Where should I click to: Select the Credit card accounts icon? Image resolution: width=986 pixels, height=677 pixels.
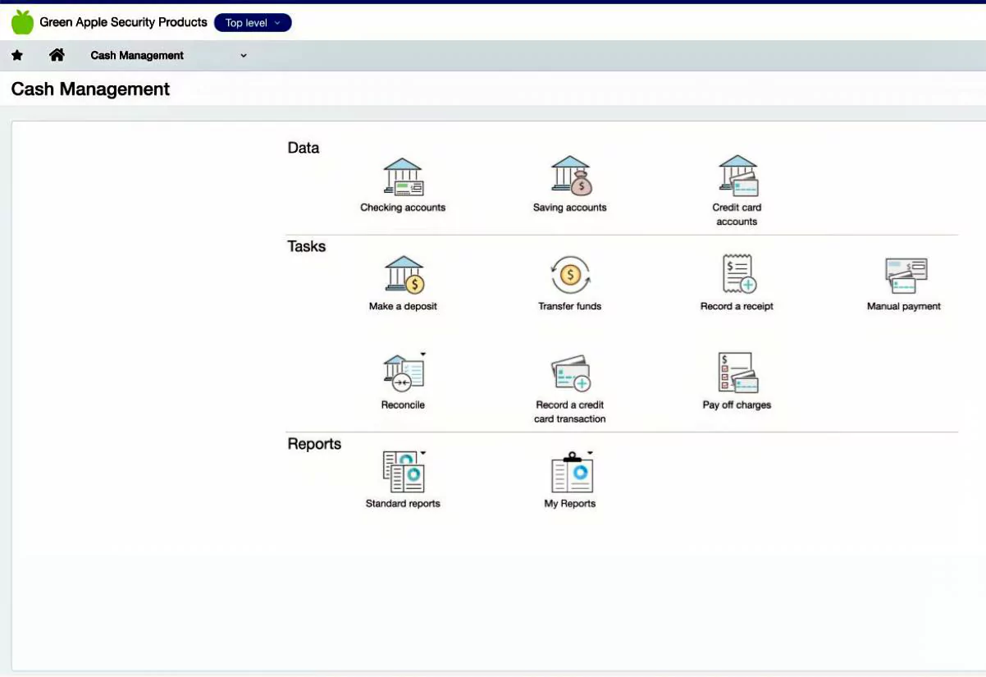(x=737, y=176)
